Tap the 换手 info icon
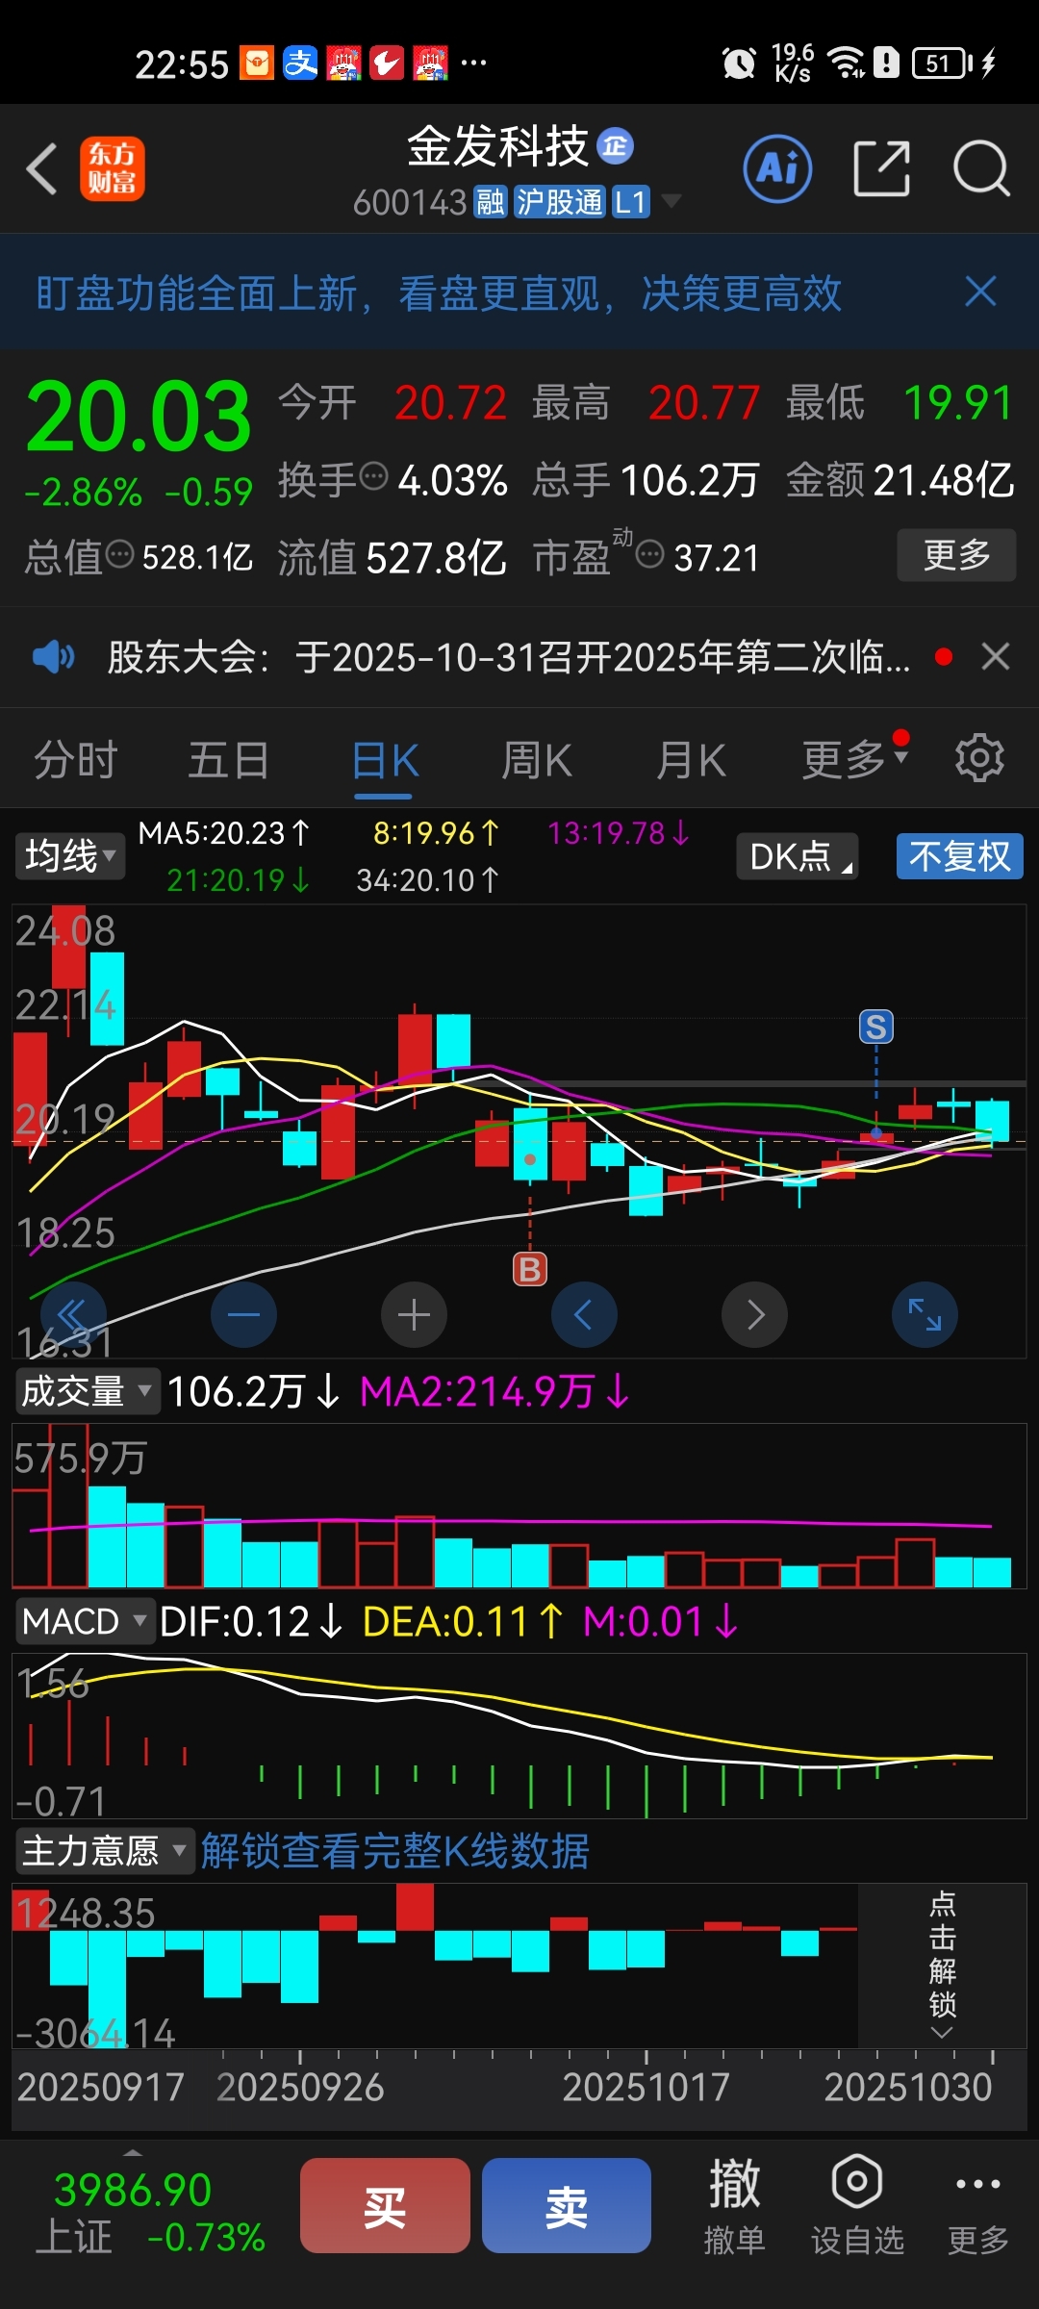Viewport: 1039px width, 2309px height. point(373,475)
